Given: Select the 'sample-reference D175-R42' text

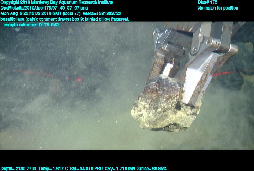Looking at the screenshot, I should tap(31, 25).
